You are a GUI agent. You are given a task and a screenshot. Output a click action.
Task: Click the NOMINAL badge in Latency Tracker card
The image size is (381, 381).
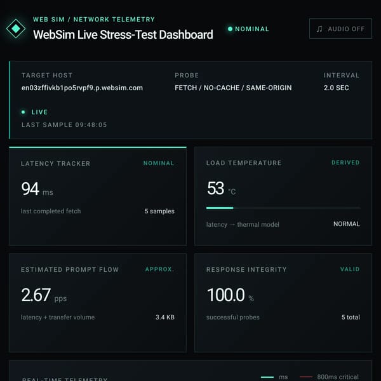pyautogui.click(x=159, y=163)
